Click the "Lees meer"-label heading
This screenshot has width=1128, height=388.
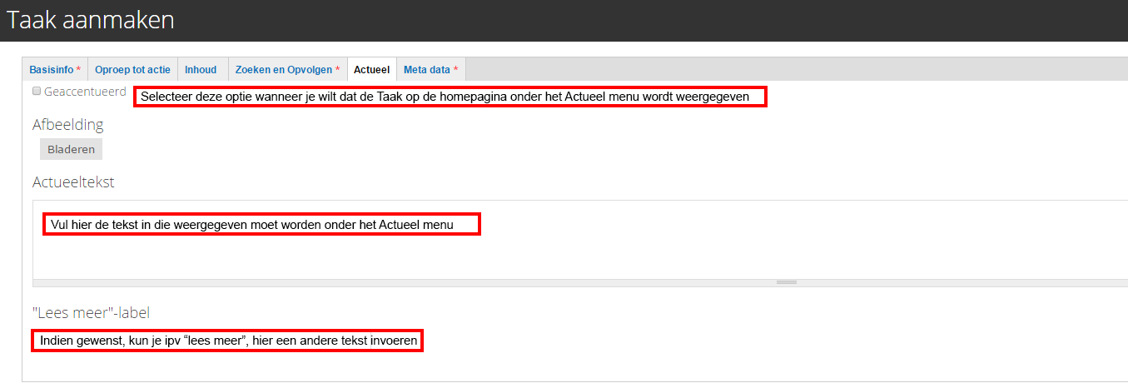click(91, 312)
